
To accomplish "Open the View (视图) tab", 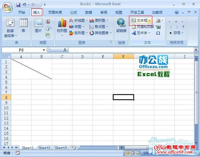I will tap(119, 12).
